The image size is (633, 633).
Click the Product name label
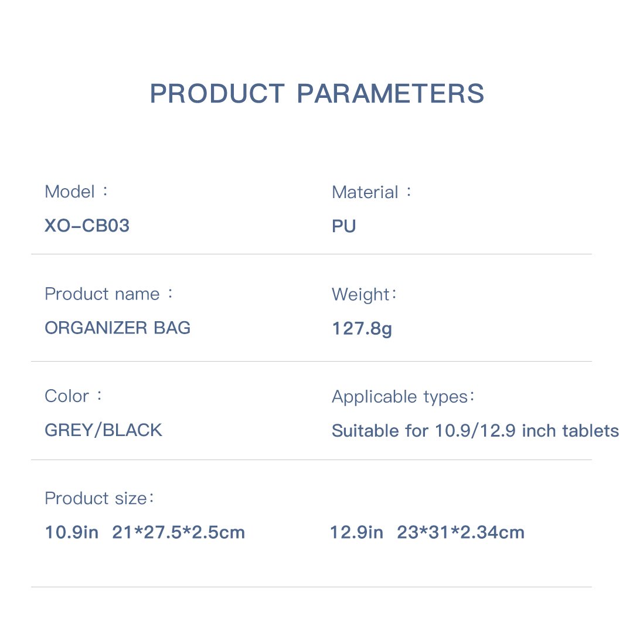102,294
